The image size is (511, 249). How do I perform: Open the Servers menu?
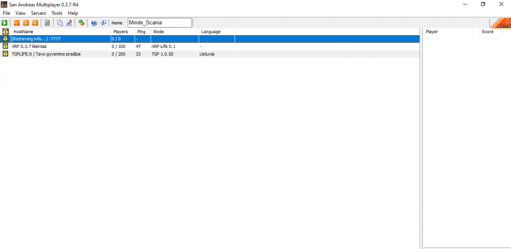tap(38, 13)
